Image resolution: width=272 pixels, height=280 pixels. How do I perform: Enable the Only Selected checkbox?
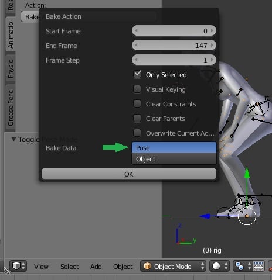[137, 75]
